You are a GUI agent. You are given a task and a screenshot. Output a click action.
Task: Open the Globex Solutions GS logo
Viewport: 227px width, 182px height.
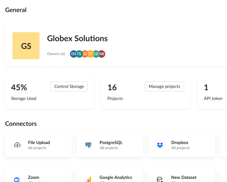(26, 46)
